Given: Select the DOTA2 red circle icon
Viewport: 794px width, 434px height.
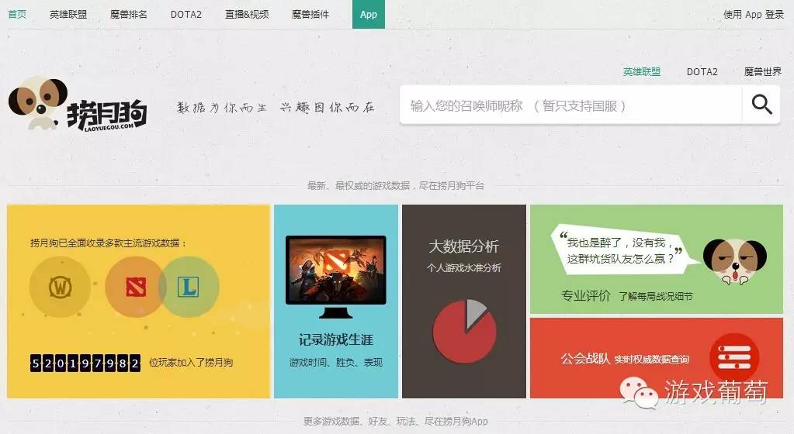Looking at the screenshot, I should tap(136, 287).
